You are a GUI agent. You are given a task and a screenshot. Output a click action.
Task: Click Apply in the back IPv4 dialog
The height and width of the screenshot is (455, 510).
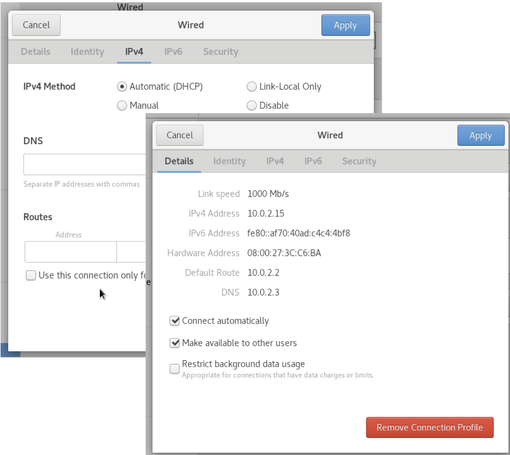click(345, 25)
